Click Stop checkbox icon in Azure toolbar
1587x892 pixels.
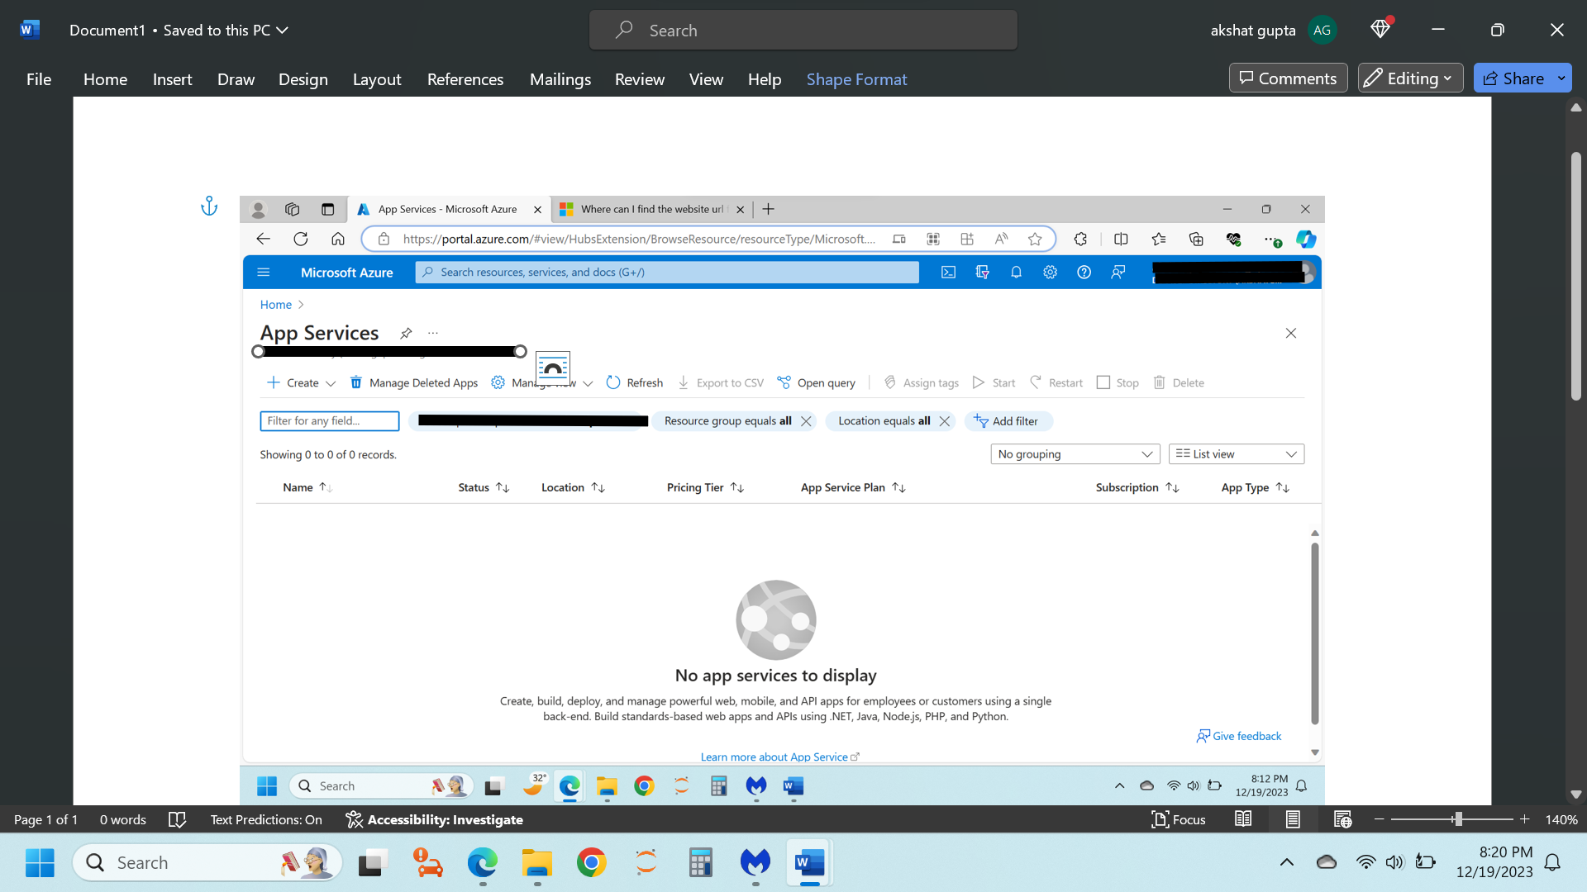[x=1103, y=382]
